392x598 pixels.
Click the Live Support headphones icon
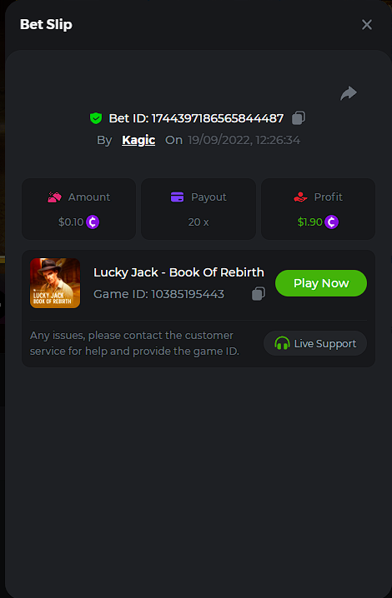(x=282, y=343)
